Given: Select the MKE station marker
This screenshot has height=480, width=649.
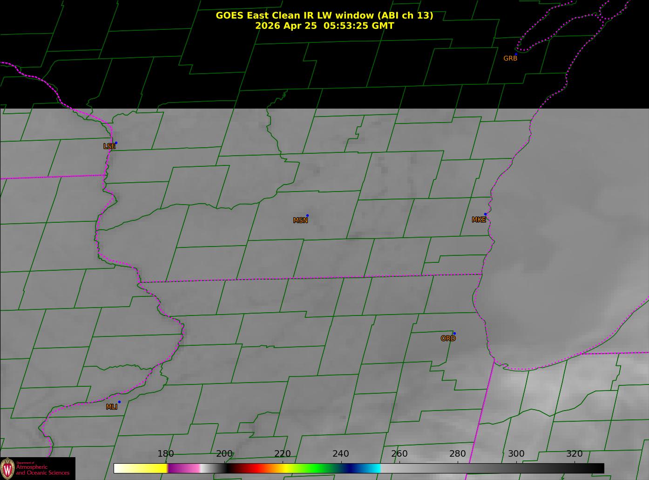Looking at the screenshot, I should coord(485,214).
